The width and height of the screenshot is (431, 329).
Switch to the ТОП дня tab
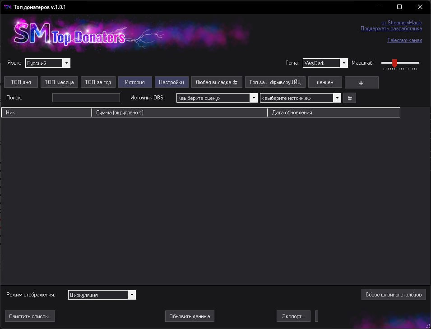click(21, 82)
